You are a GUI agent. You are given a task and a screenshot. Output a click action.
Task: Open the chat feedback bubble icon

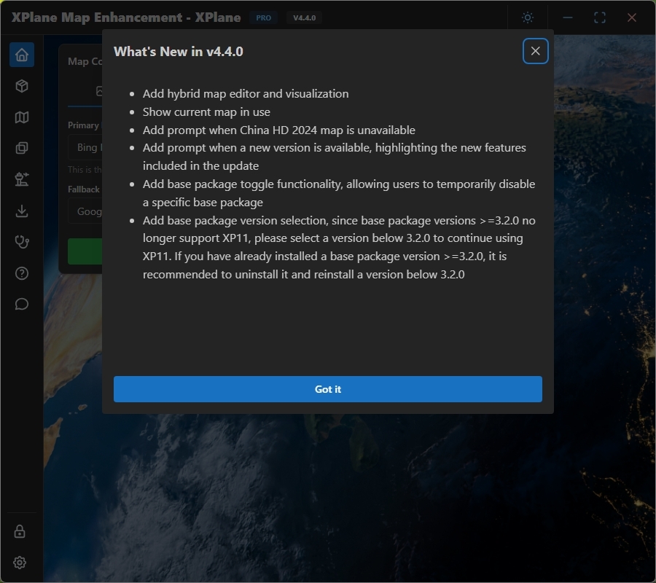(x=22, y=304)
